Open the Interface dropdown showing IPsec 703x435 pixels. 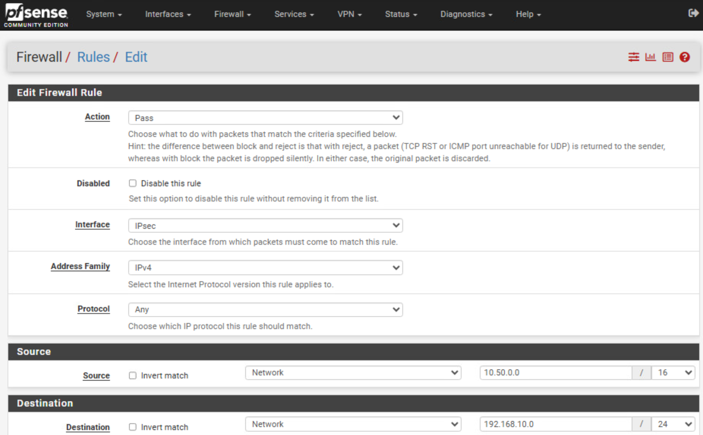point(265,225)
